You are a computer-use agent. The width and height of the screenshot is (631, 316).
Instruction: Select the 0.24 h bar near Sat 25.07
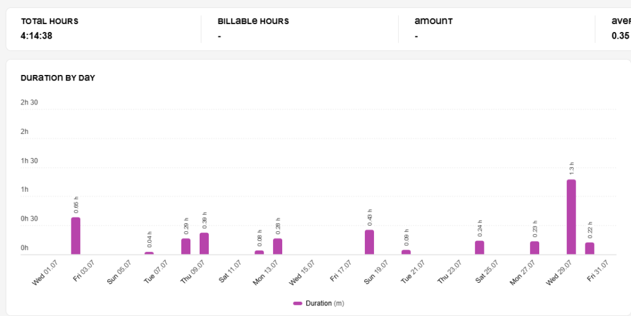[479, 248]
